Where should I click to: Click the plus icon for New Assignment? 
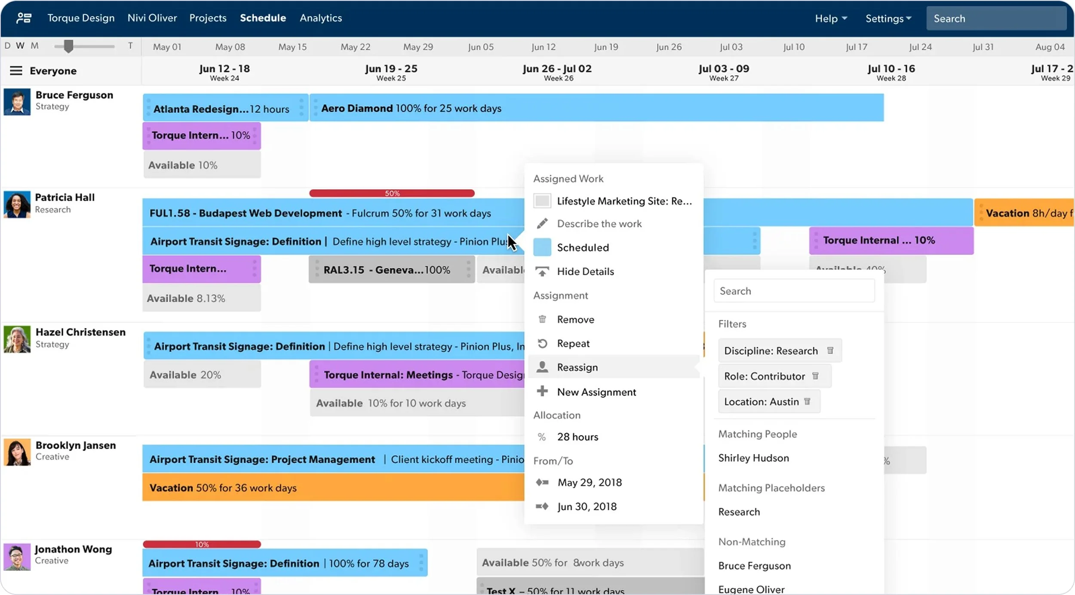click(542, 391)
